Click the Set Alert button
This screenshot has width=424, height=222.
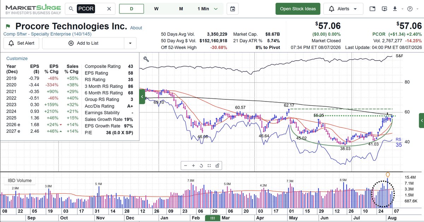pyautogui.click(x=22, y=43)
